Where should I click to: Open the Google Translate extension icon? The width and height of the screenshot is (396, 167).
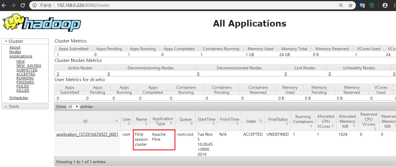tap(362, 5)
